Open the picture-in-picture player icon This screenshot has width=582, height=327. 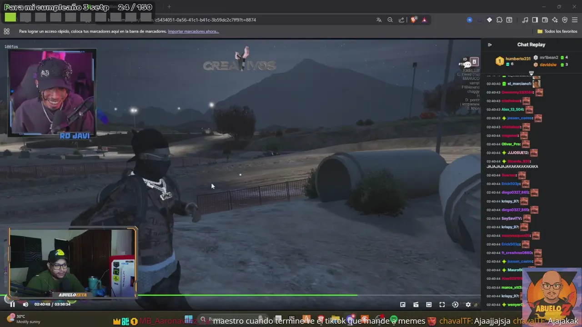[402, 305]
